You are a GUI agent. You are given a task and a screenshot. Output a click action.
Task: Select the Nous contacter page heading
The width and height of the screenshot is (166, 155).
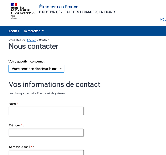point(34,46)
